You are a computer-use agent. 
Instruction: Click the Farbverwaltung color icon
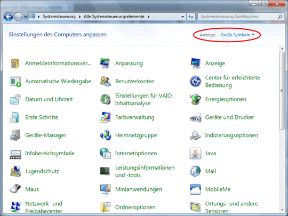(105, 117)
